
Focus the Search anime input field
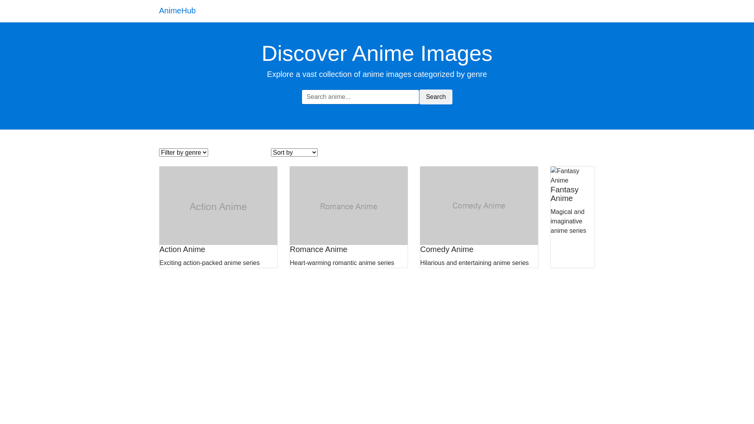(360, 97)
